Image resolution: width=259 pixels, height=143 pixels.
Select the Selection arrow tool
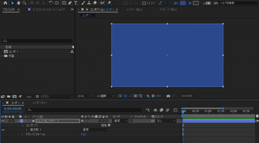click(x=13, y=3)
